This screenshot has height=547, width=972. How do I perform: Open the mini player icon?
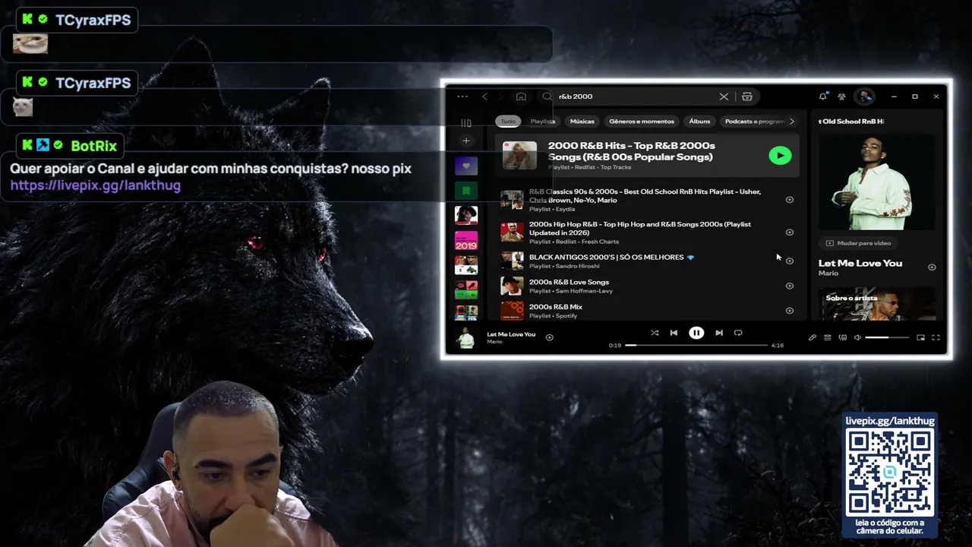(920, 337)
